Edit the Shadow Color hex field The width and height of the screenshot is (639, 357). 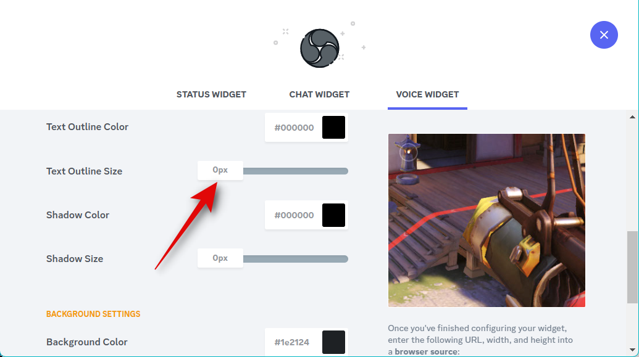[x=294, y=215]
